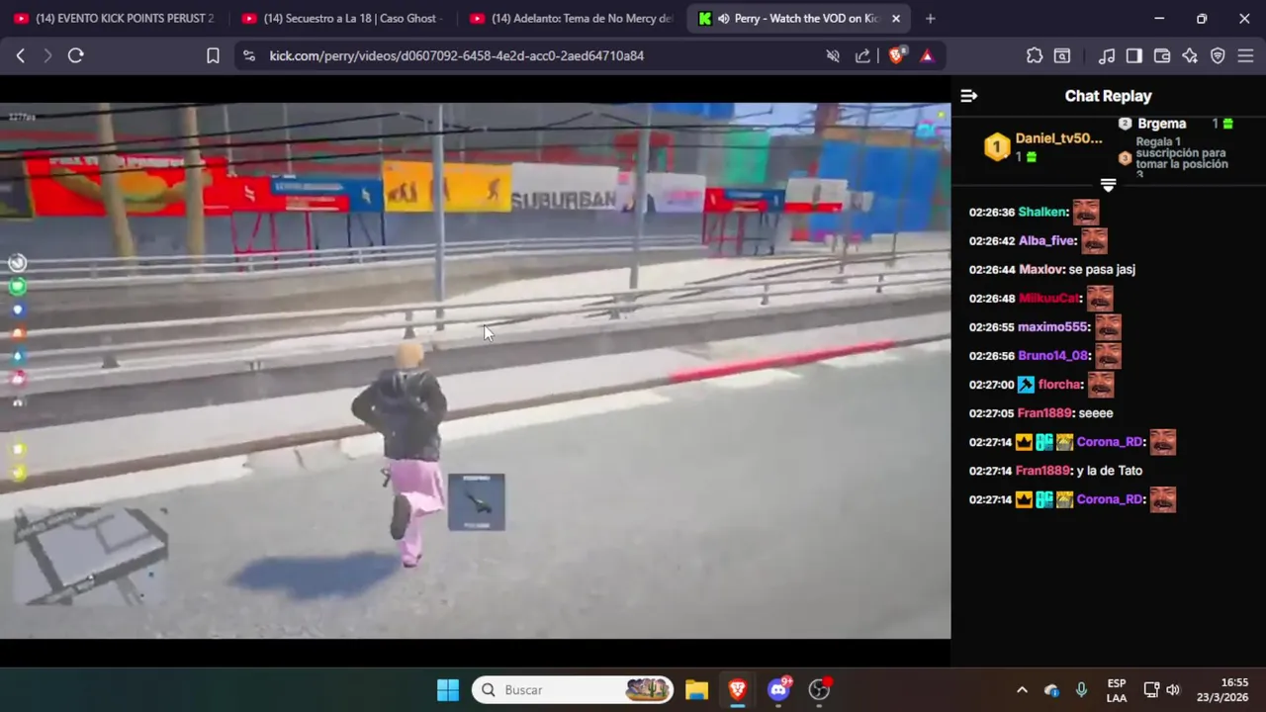Open a new browser tab

pyautogui.click(x=930, y=18)
